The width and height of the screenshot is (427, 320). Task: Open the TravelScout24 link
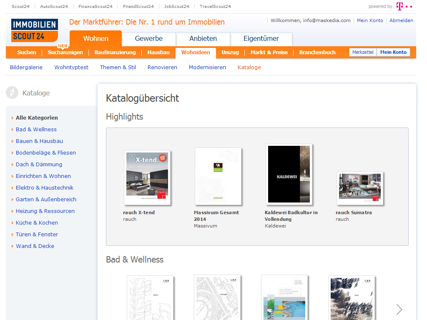pyautogui.click(x=215, y=6)
